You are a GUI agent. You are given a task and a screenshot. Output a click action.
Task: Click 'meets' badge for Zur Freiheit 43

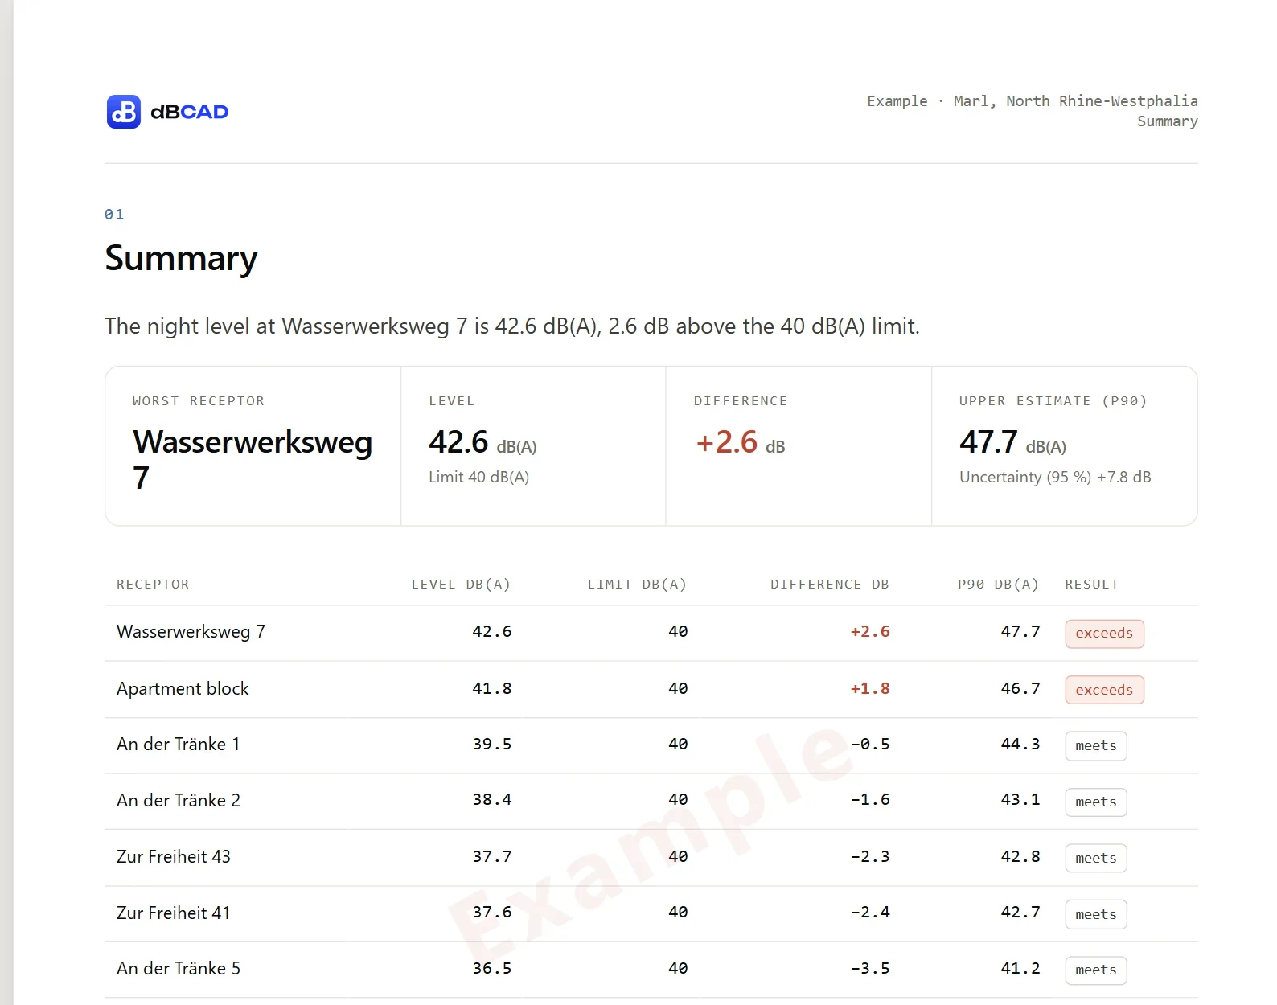pyautogui.click(x=1096, y=859)
